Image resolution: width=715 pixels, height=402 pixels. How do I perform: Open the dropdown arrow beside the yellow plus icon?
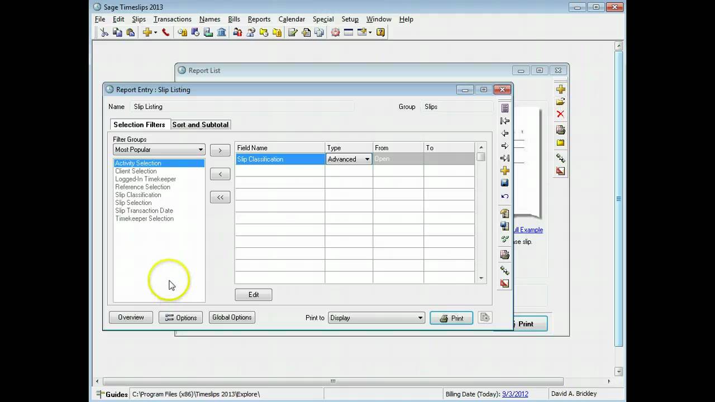point(155,32)
